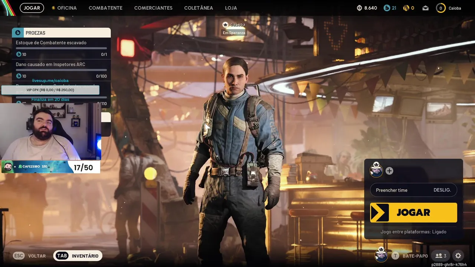475x267 pixels.
Task: Click the bottom-right player avatar icon
Action: (x=381, y=255)
